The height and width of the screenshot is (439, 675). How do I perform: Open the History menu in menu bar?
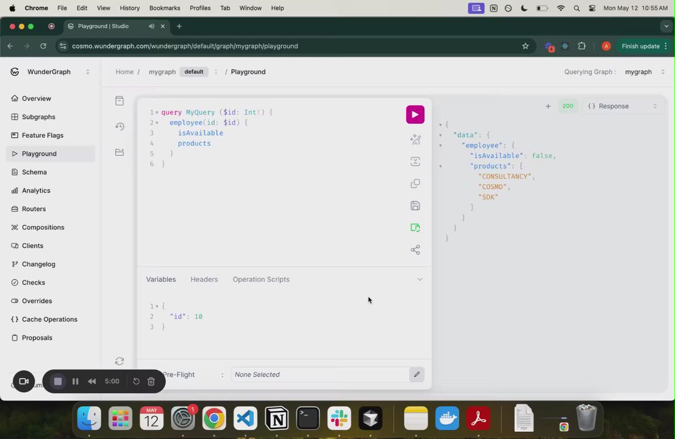130,8
